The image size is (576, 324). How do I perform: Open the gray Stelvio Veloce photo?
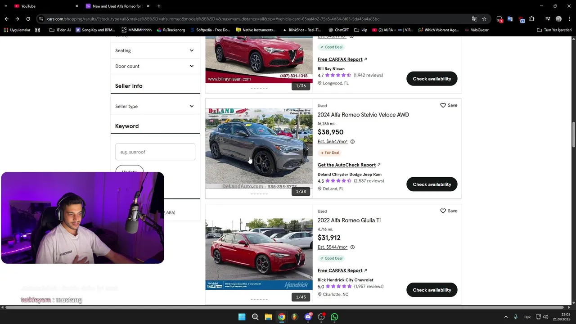259,148
